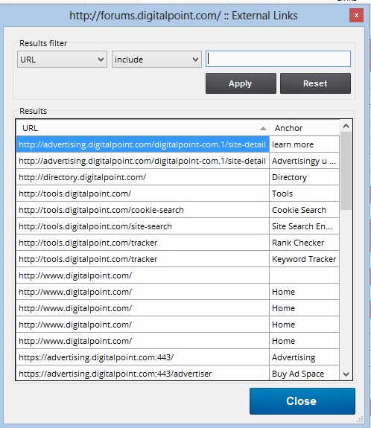
Task: Sort results by URL column header
Action: click(x=142, y=128)
